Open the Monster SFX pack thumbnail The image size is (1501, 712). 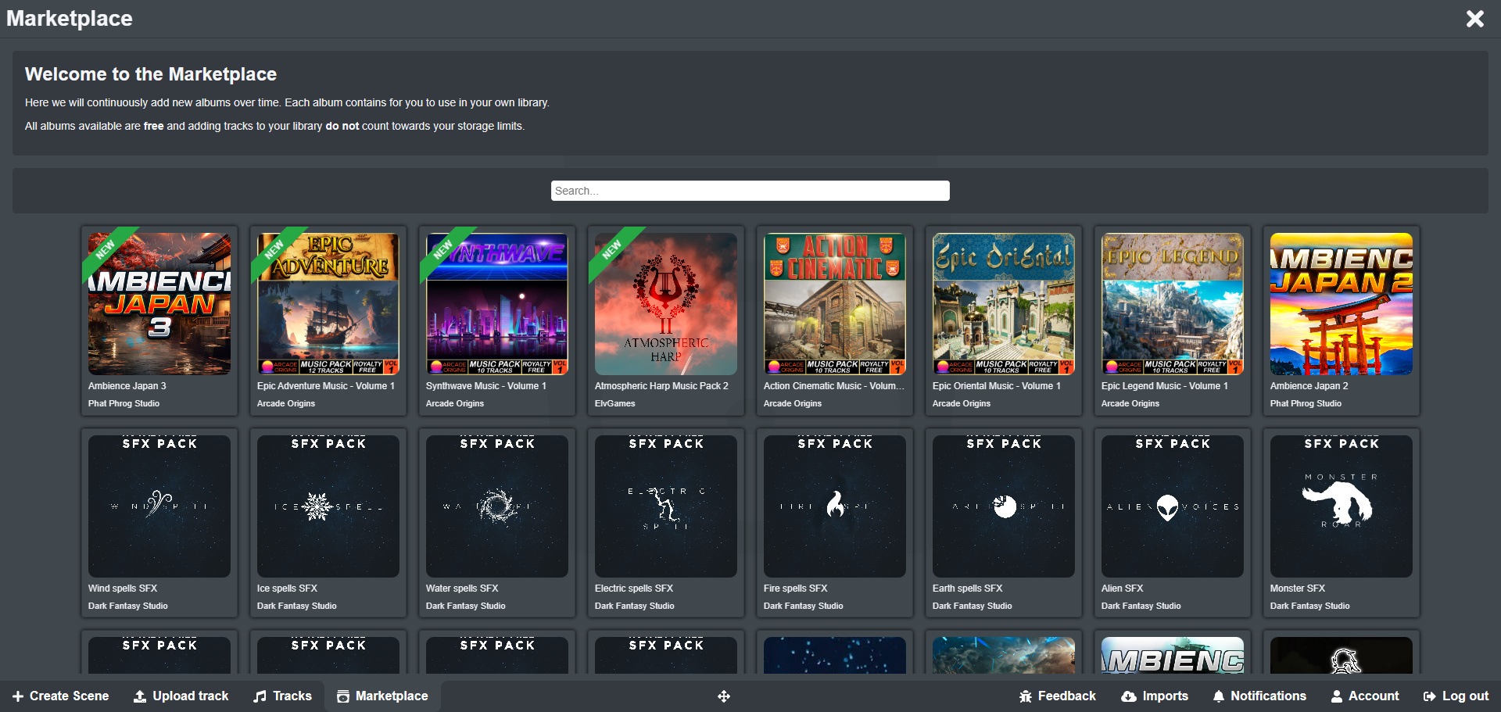tap(1342, 506)
